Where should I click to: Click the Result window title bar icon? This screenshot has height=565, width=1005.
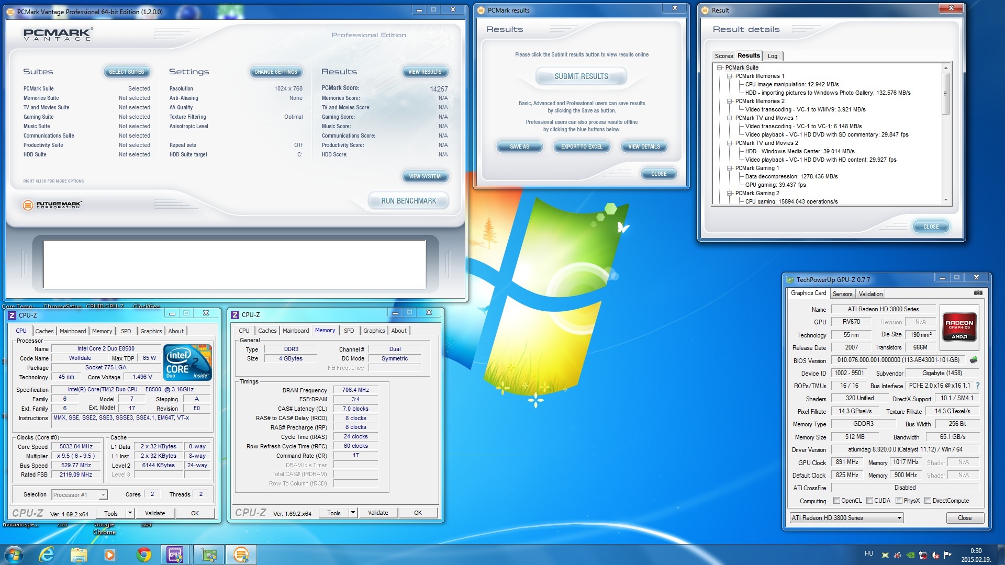tap(705, 10)
